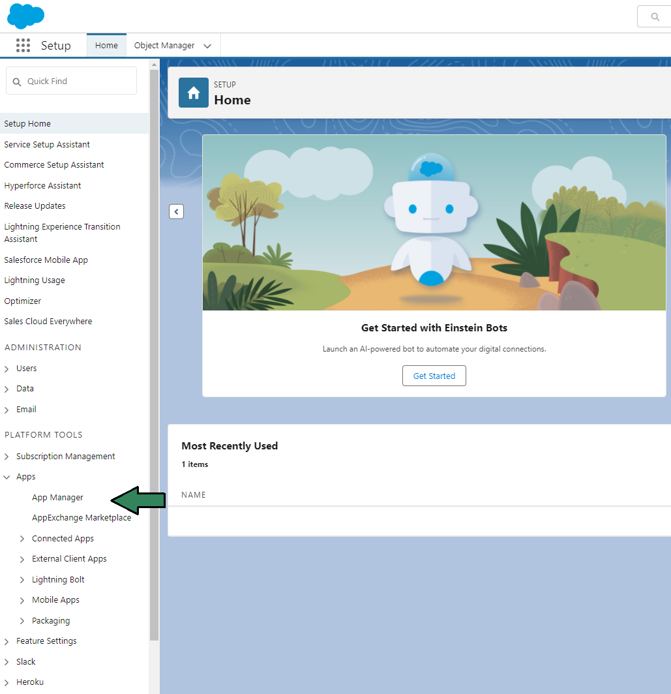Expand the Data section
Viewport: 671px width, 694px height.
[7, 389]
